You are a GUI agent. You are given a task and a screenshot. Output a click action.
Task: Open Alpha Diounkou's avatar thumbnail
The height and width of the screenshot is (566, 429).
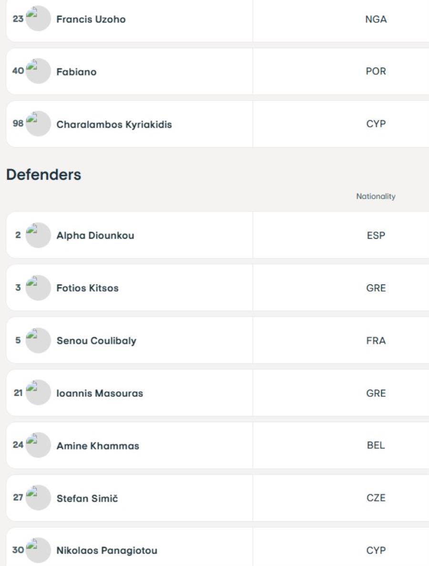click(x=38, y=235)
